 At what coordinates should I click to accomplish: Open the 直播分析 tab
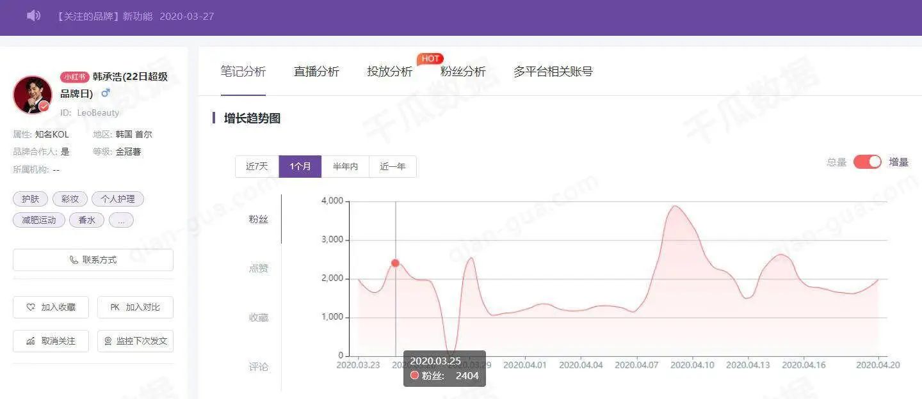(316, 72)
